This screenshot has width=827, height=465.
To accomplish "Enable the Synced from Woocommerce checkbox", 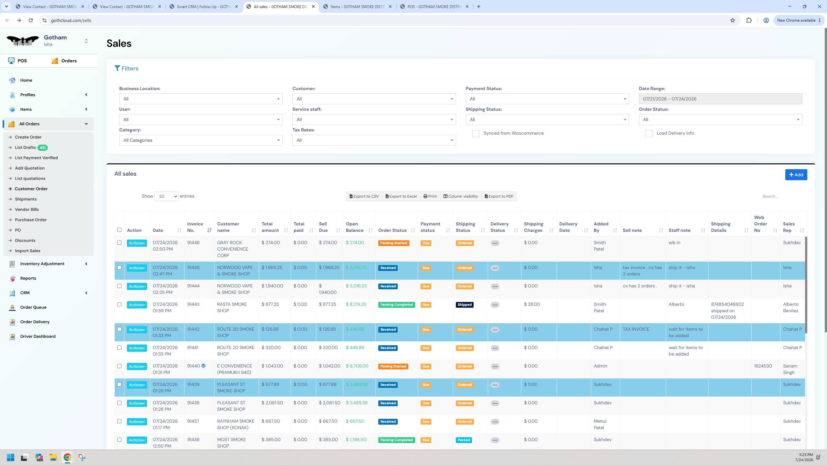I will point(476,134).
